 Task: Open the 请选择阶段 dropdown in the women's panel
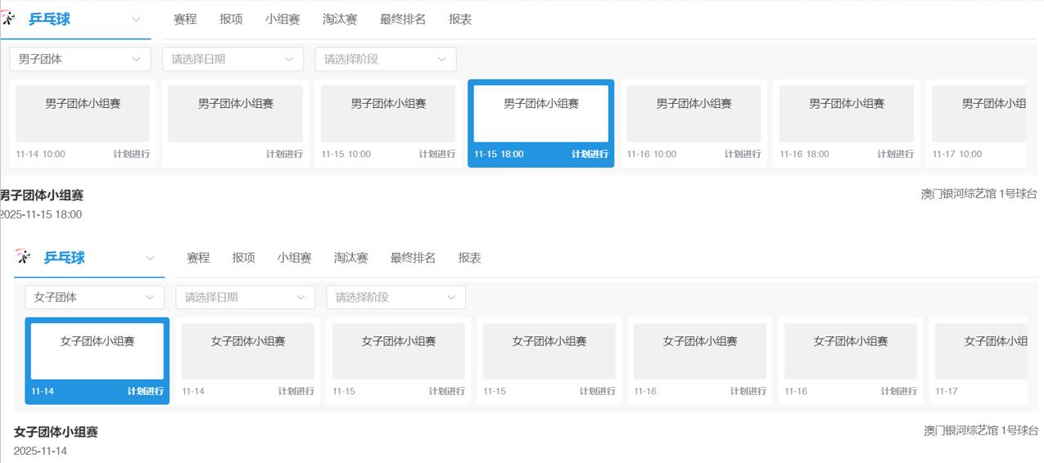click(x=396, y=297)
